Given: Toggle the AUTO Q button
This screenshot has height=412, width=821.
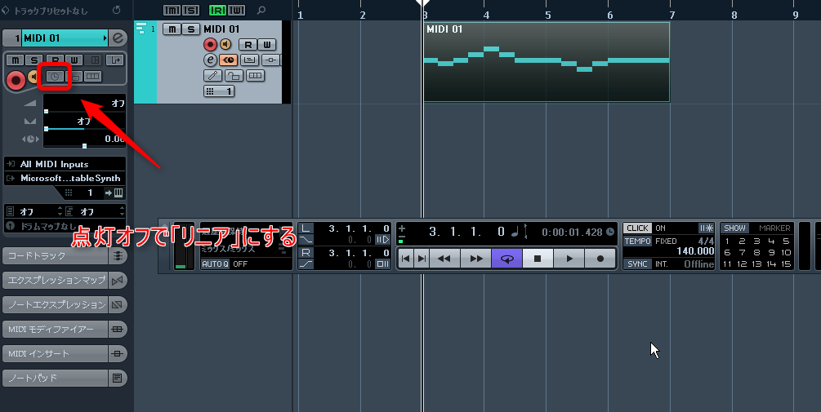Looking at the screenshot, I should [215, 264].
